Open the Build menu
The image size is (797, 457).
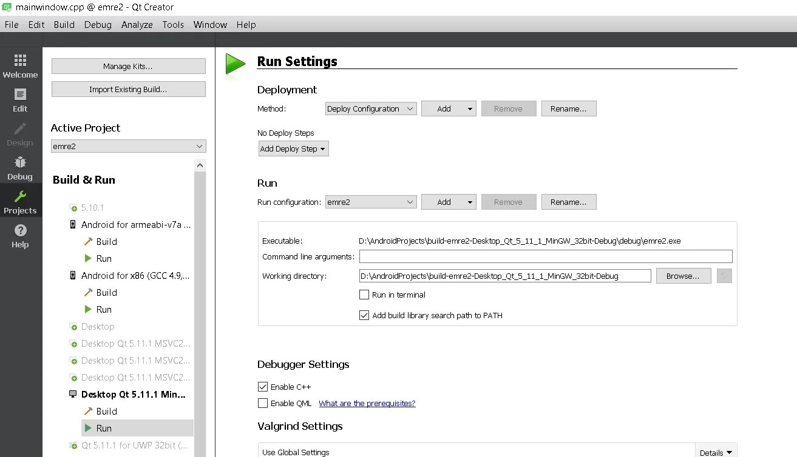[x=64, y=25]
